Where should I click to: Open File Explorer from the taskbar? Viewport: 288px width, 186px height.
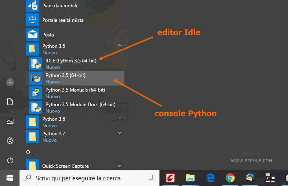click(190, 178)
